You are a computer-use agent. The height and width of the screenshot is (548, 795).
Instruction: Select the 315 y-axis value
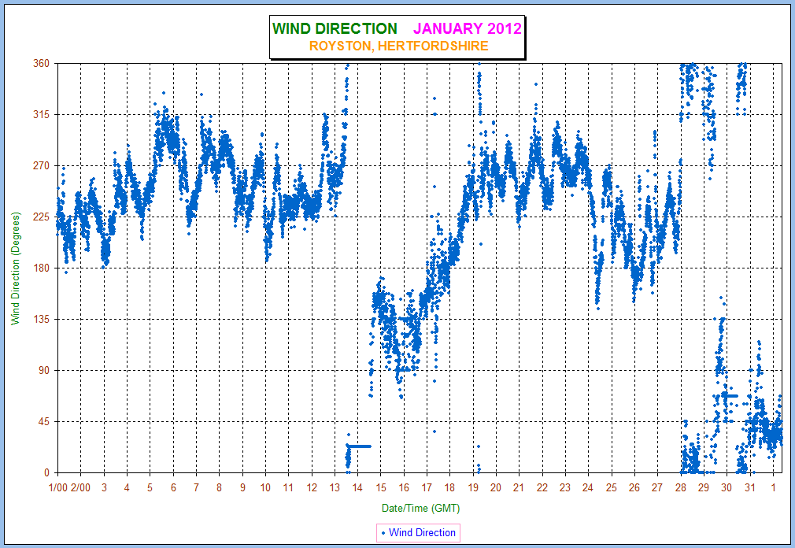[x=42, y=115]
